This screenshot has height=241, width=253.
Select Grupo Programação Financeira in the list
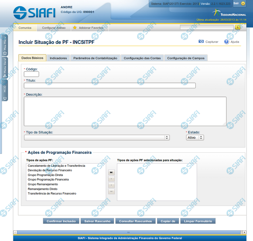[48, 179]
